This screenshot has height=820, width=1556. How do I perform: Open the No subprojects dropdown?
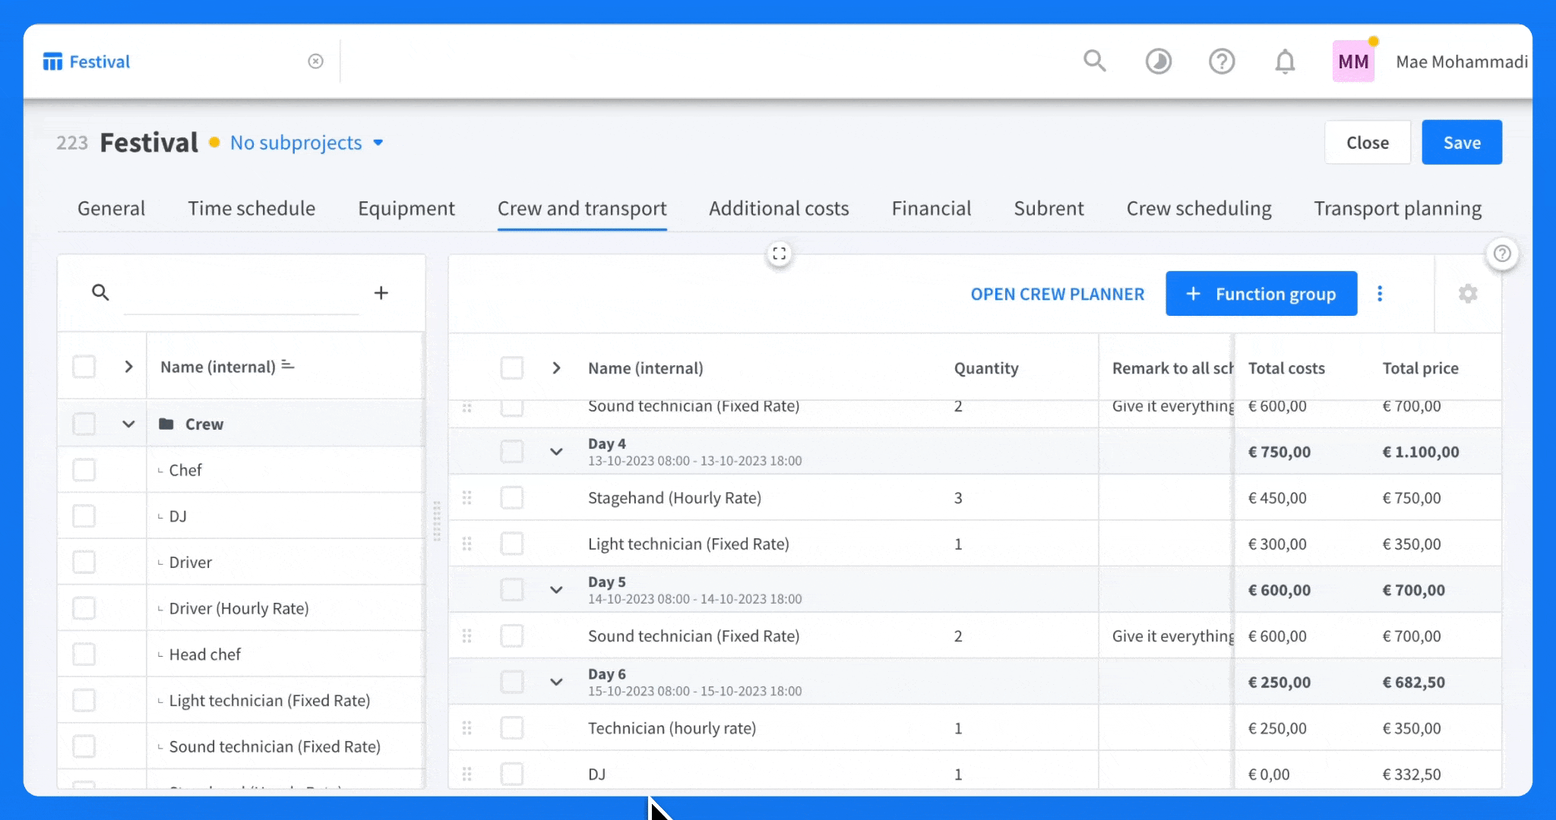click(x=307, y=143)
